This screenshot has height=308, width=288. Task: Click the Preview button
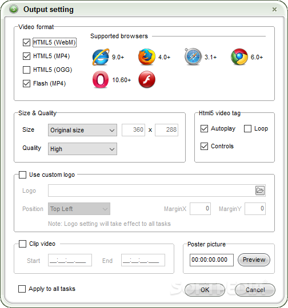254,260
